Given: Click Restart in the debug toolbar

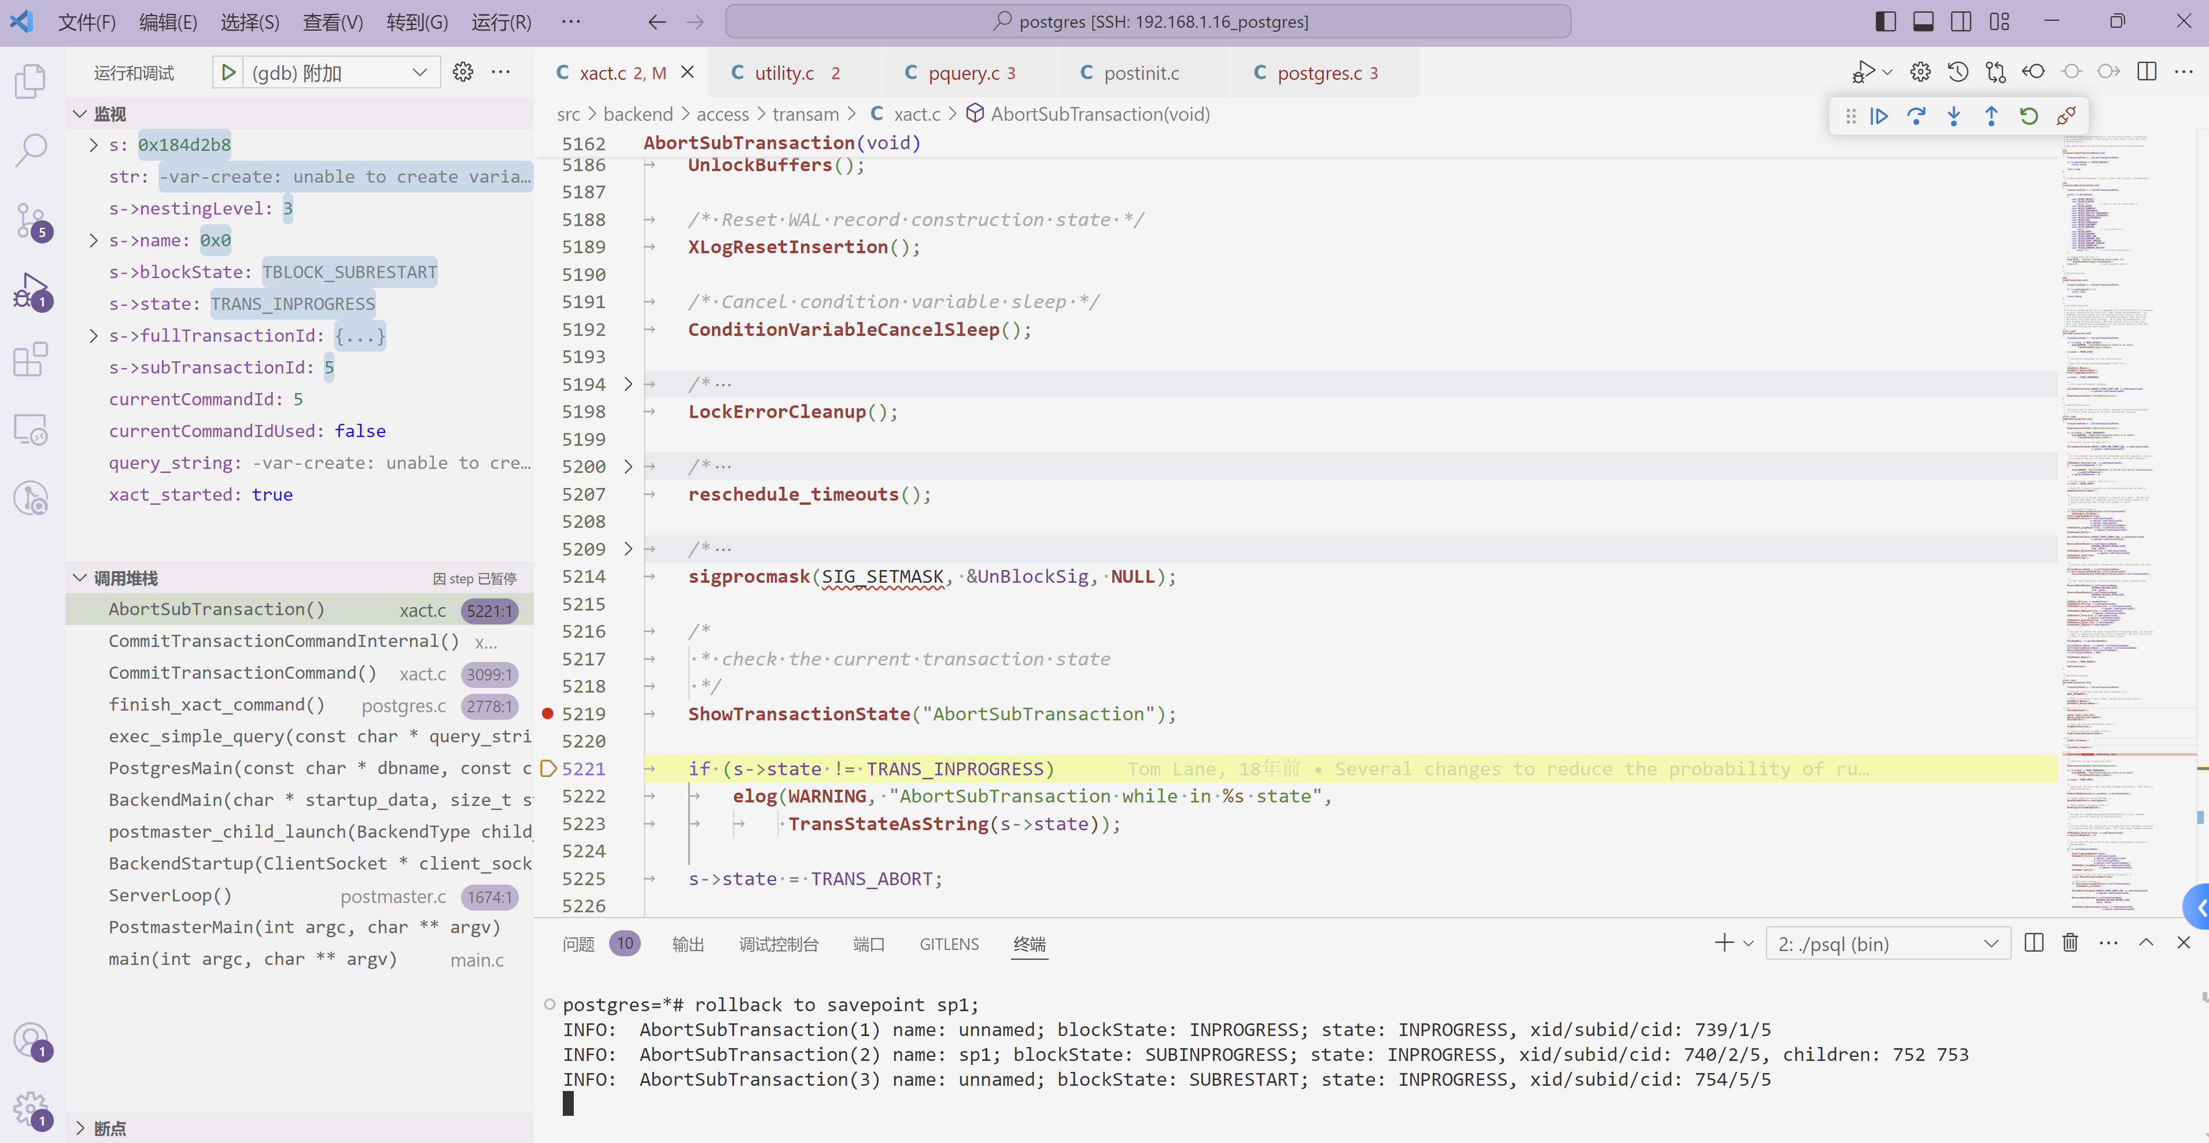Looking at the screenshot, I should tap(2029, 117).
